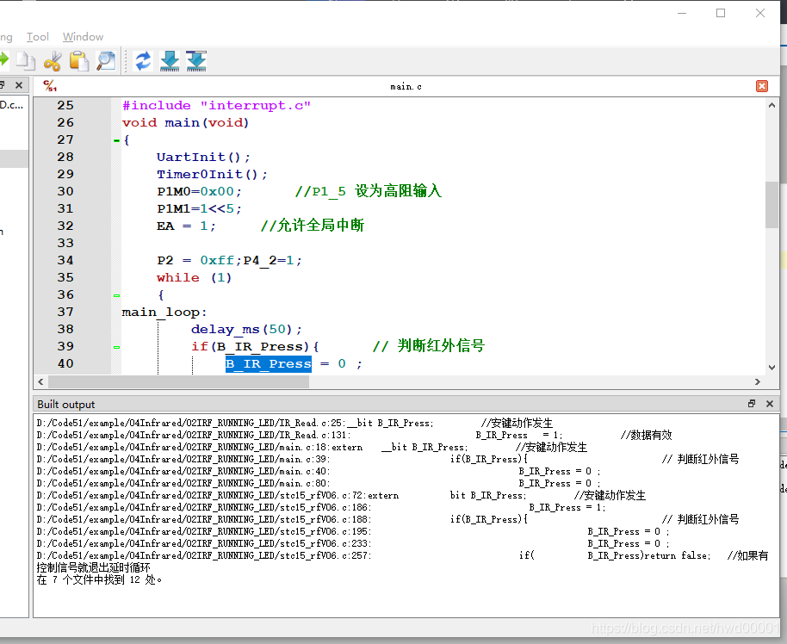Click the green arrow toolbar icon
The width and height of the screenshot is (787, 644).
[4, 59]
